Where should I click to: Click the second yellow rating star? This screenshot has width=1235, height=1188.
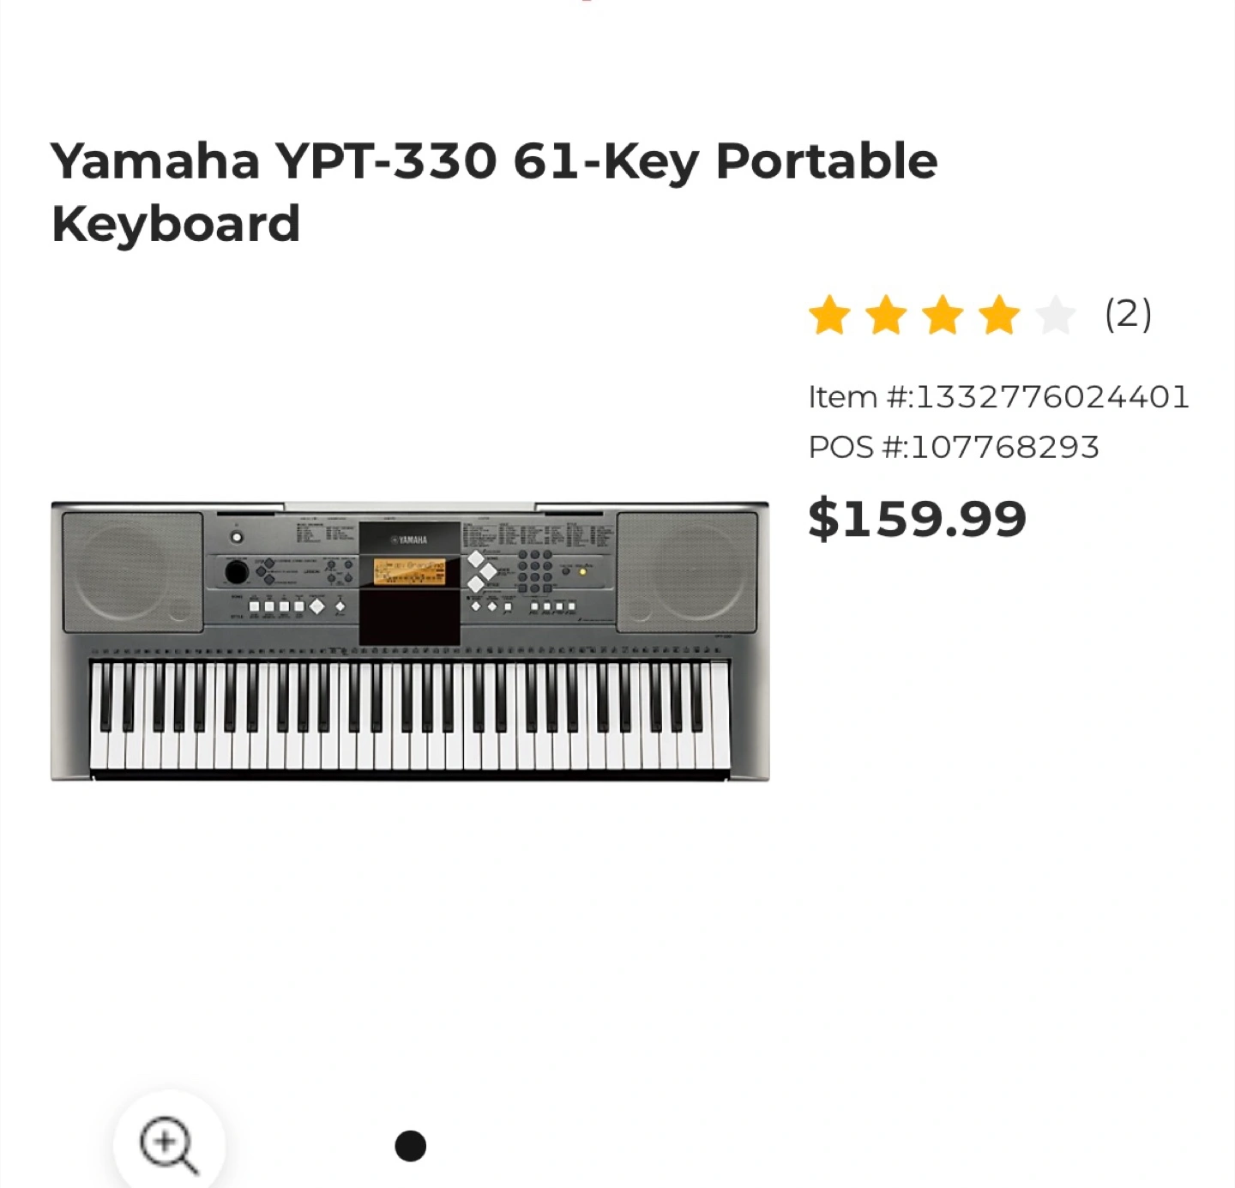886,315
